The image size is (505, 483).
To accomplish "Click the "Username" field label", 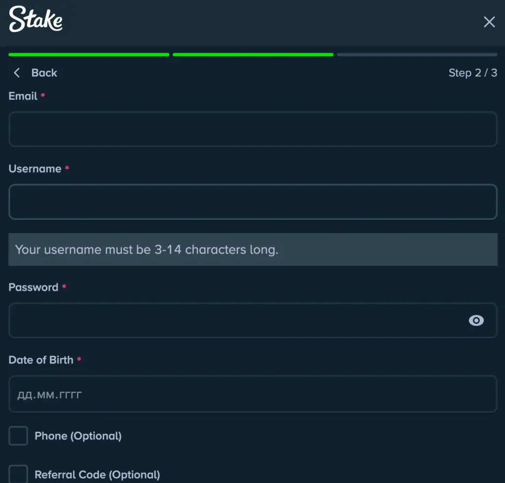I will tap(35, 169).
